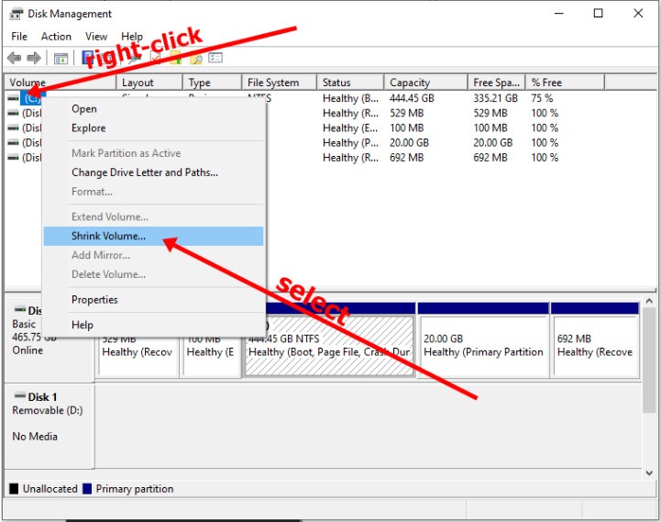This screenshot has height=522, width=661.
Task: Click the Forward arrow toolbar icon
Action: [x=34, y=58]
